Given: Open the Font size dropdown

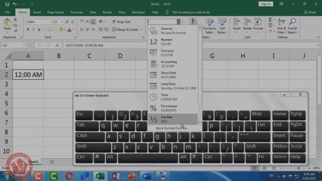Looking at the screenshot, I should (62, 22).
